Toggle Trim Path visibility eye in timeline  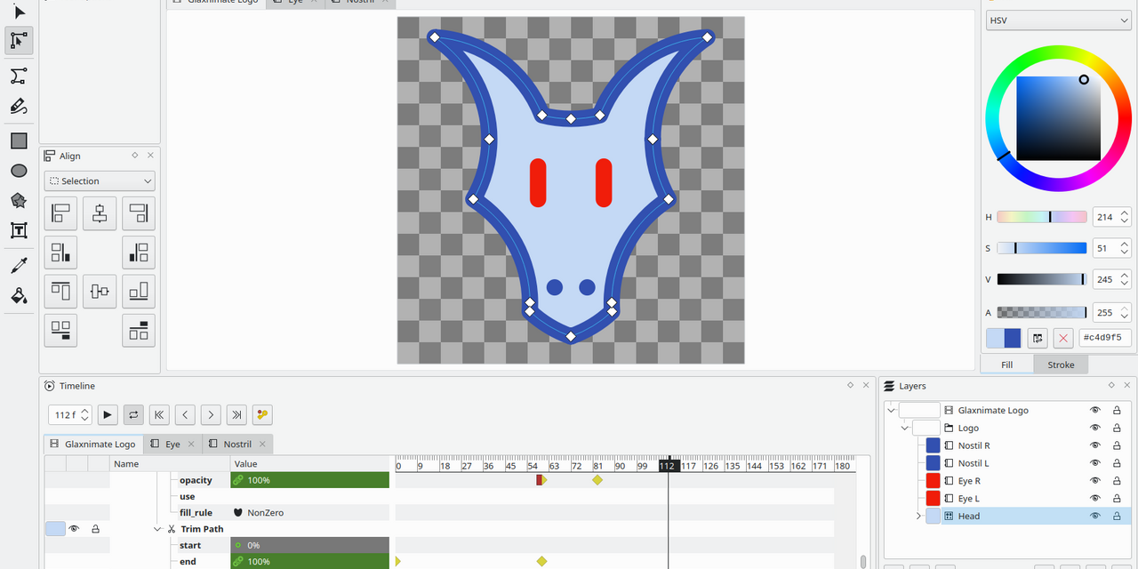point(75,529)
